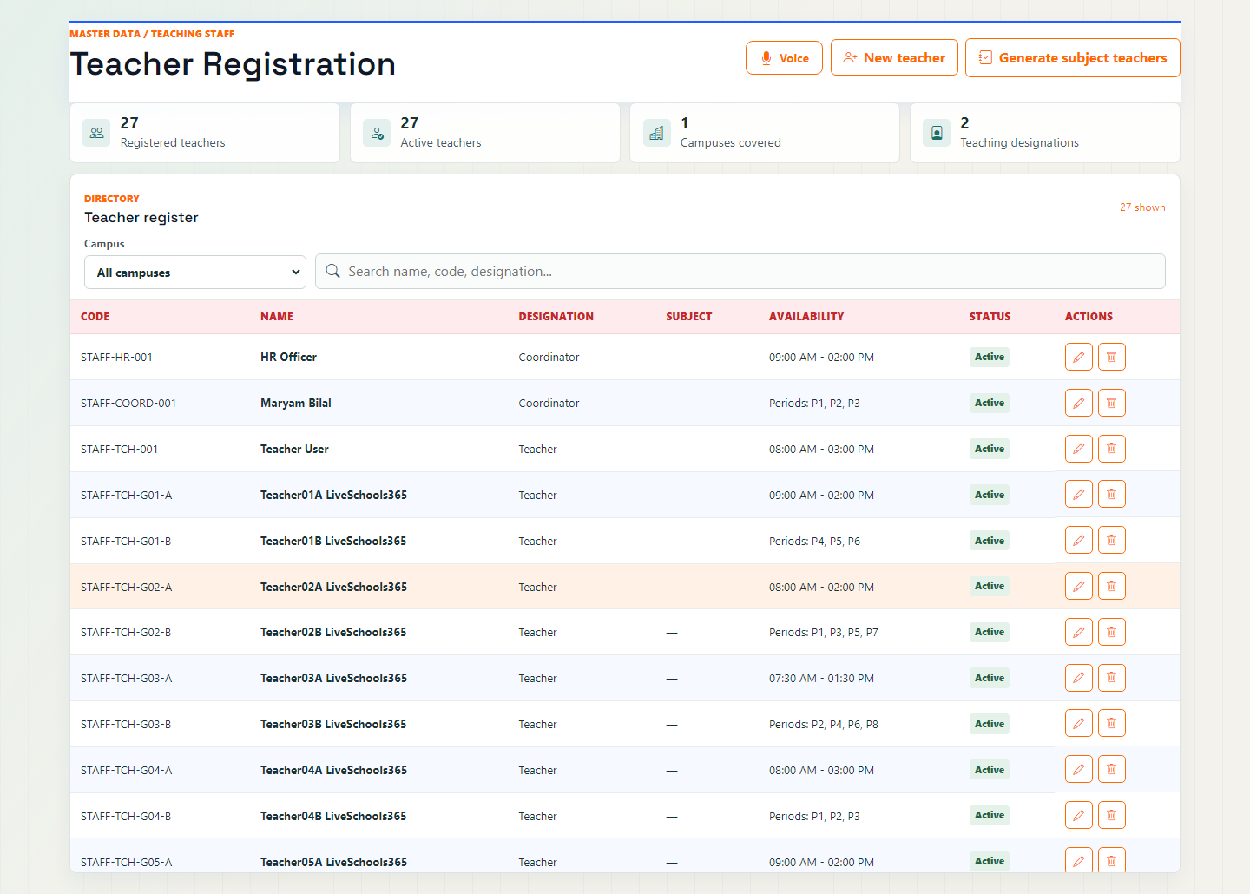1250x894 pixels.
Task: Click the code STAFF-TCH-G01-A
Action: tap(127, 495)
